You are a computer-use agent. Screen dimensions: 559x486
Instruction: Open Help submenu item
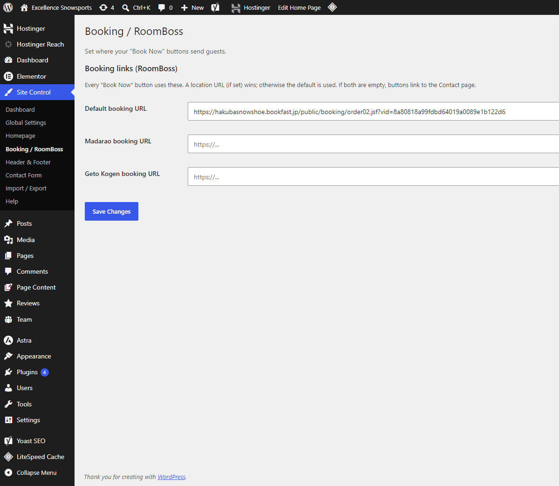tap(12, 202)
